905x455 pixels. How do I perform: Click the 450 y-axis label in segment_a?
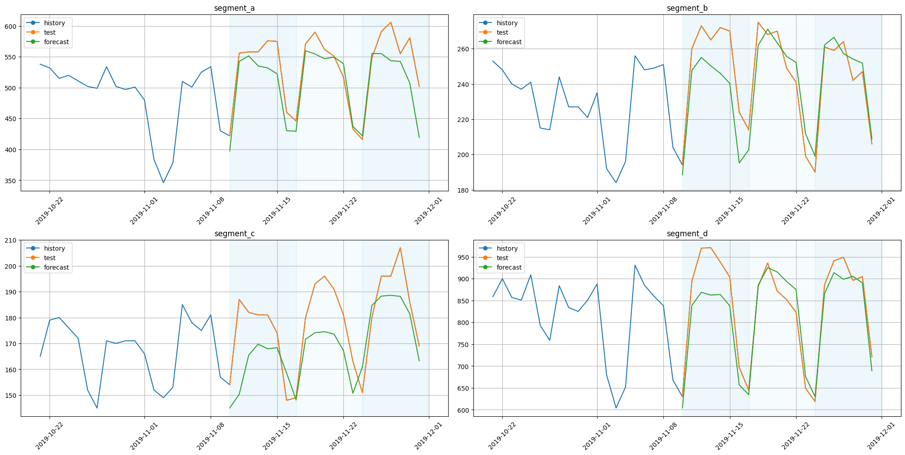pos(11,119)
